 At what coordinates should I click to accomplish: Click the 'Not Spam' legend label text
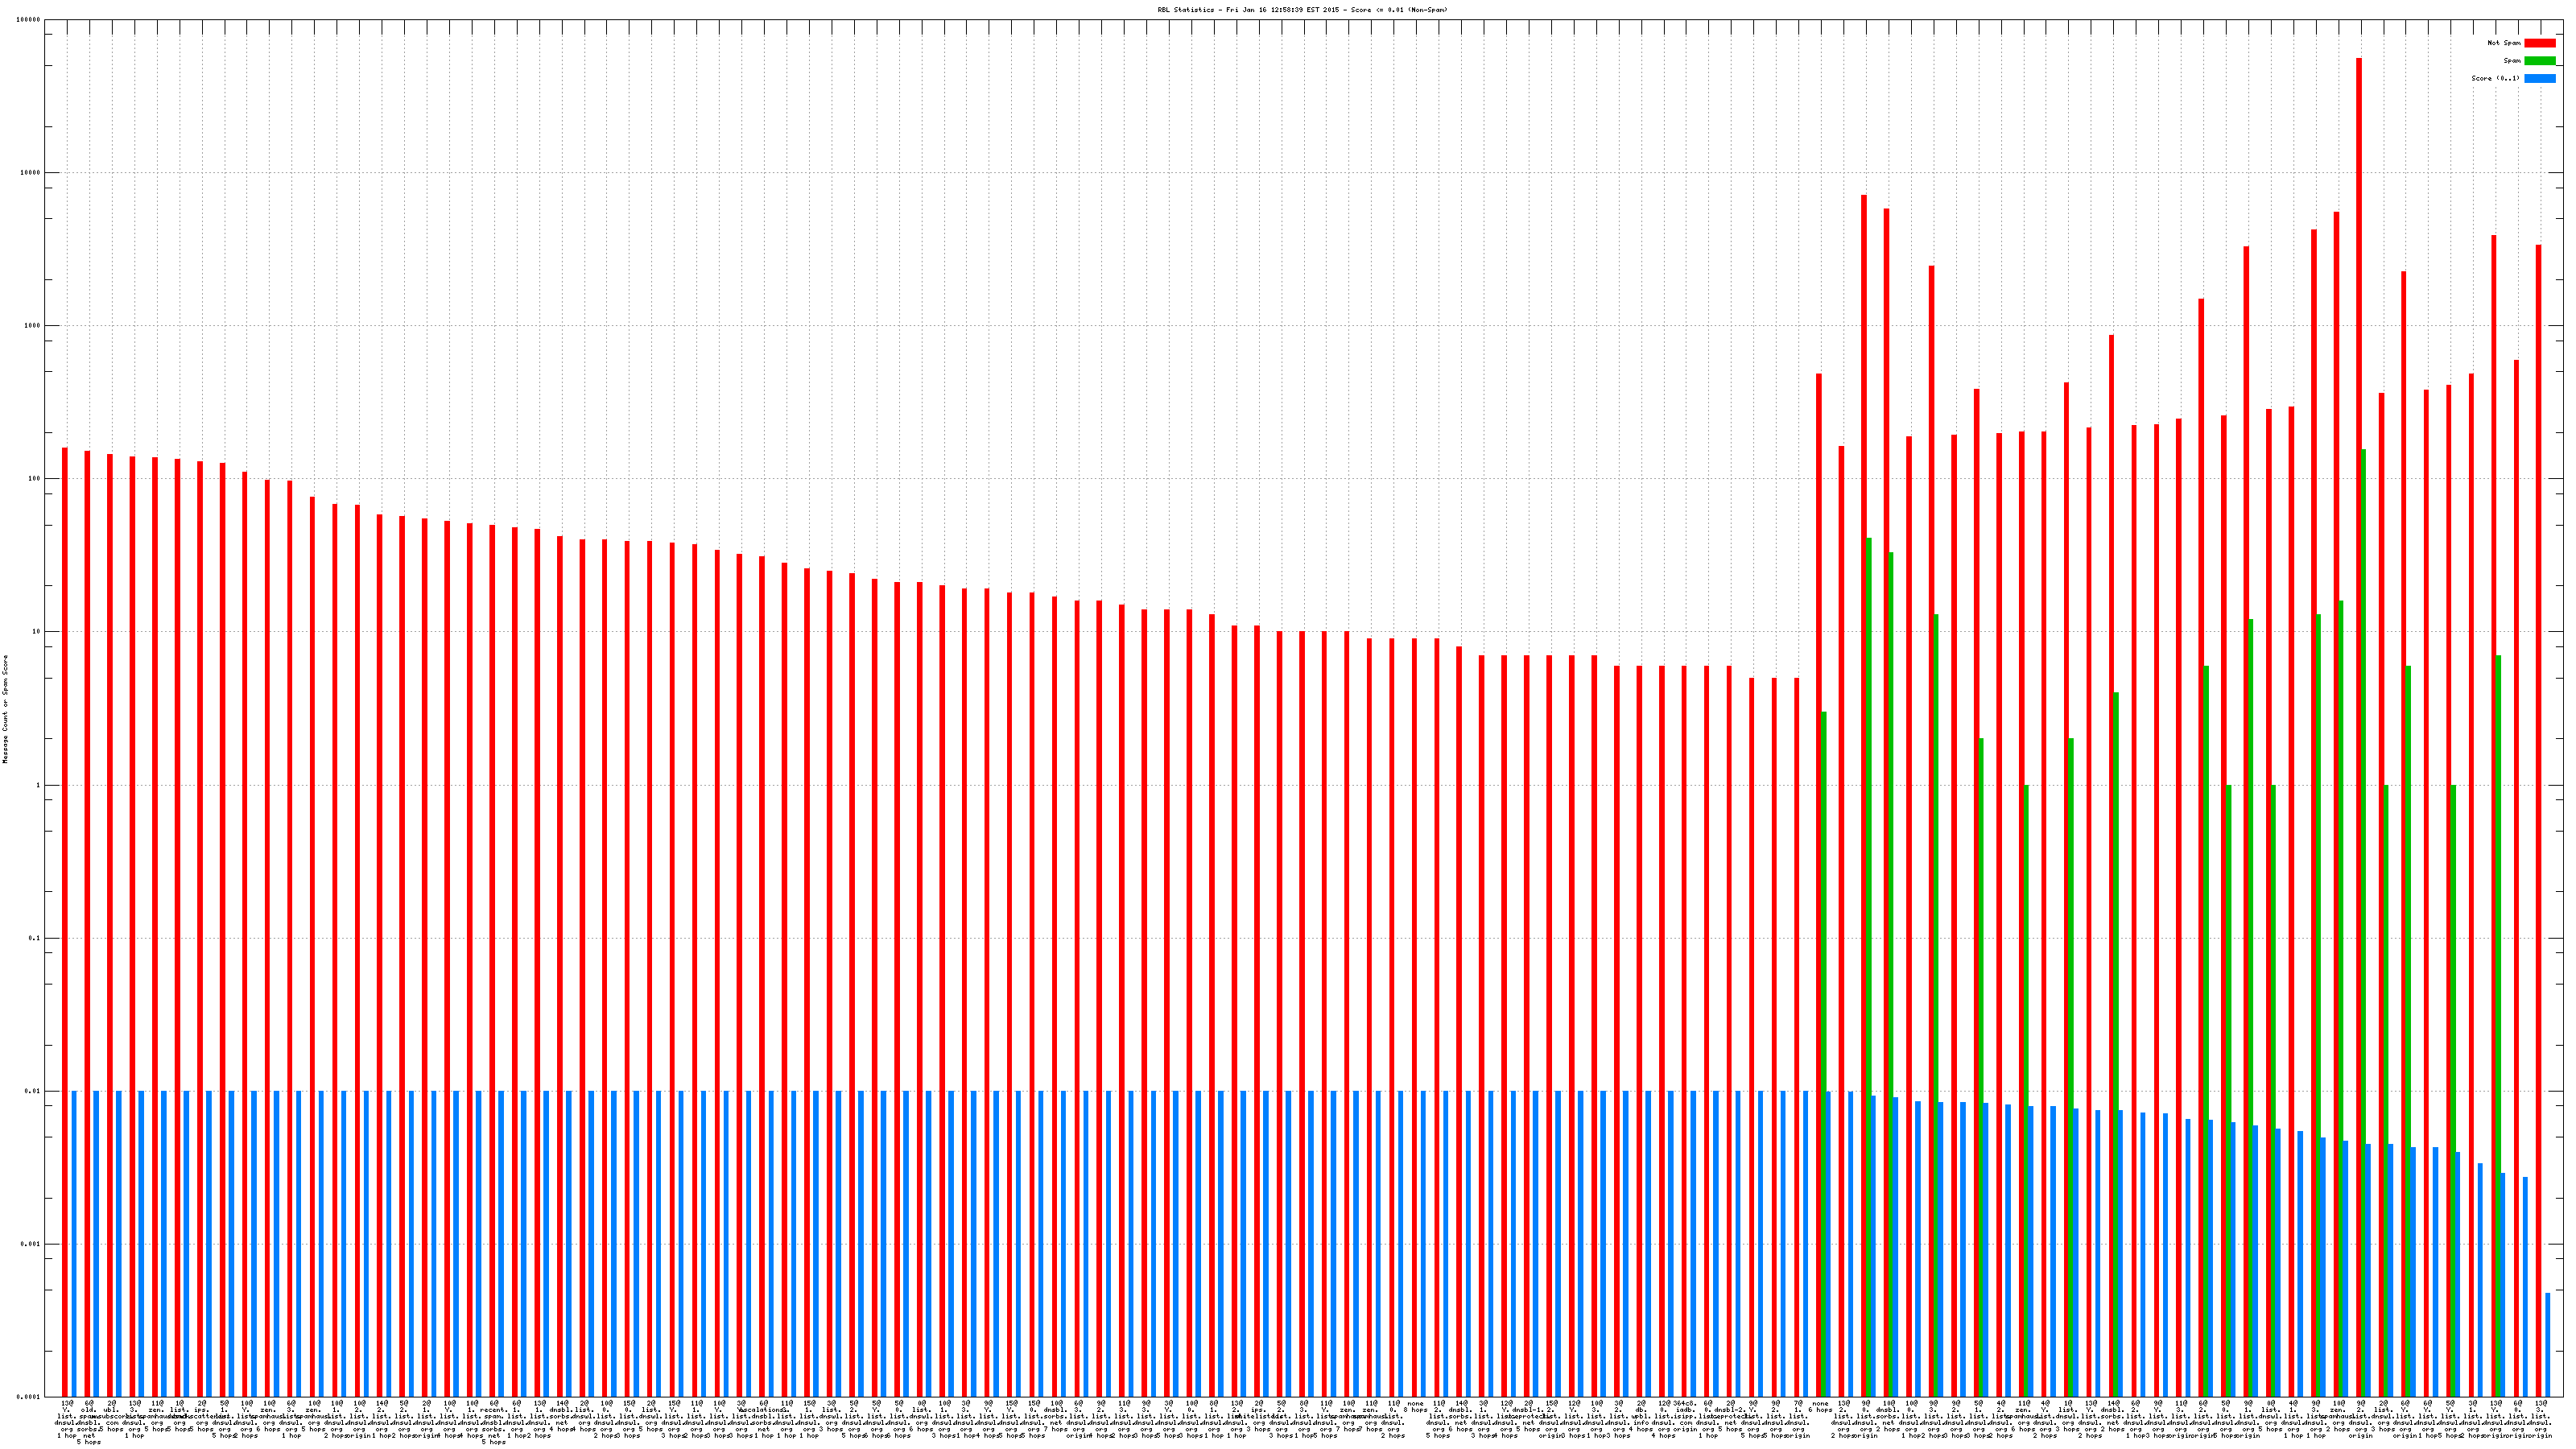[2504, 43]
